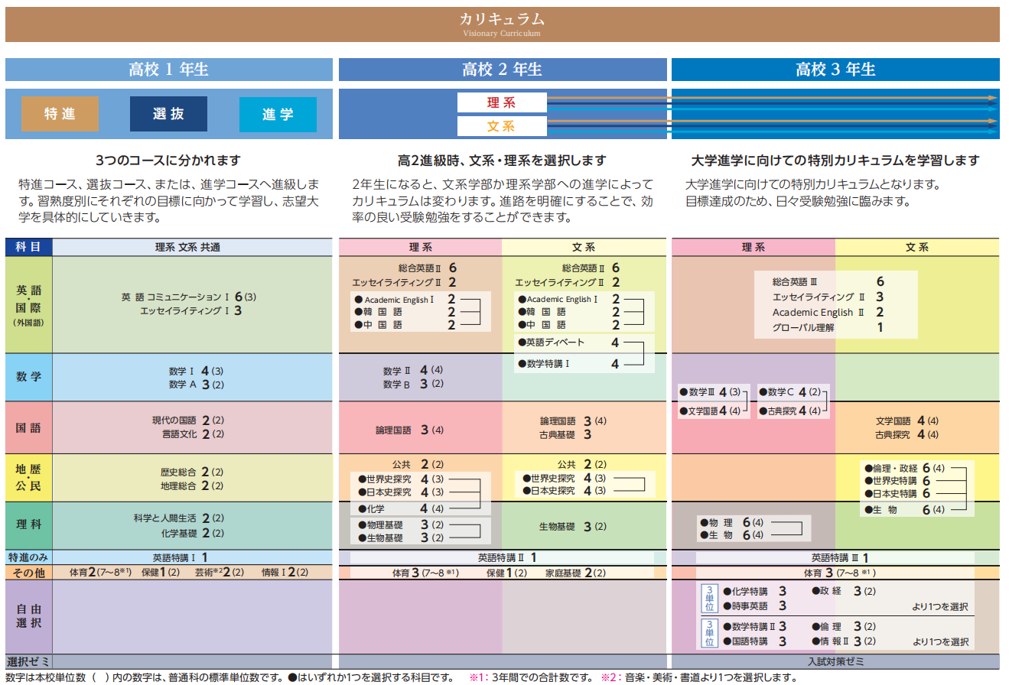1009x685 pixels.
Task: Click the 自由選択 row label
Action: pyautogui.click(x=29, y=616)
